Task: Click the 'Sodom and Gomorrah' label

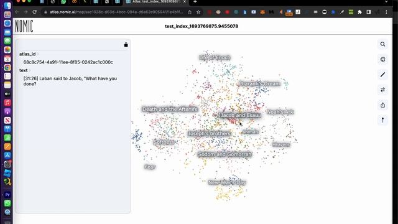Action: [224, 154]
